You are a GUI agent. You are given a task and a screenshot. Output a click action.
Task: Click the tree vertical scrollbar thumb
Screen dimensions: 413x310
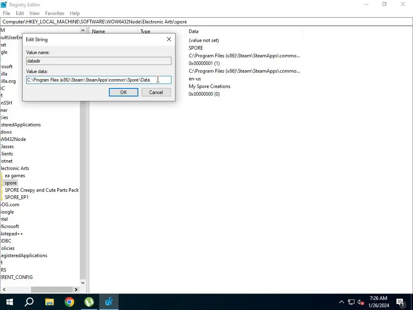[83, 190]
